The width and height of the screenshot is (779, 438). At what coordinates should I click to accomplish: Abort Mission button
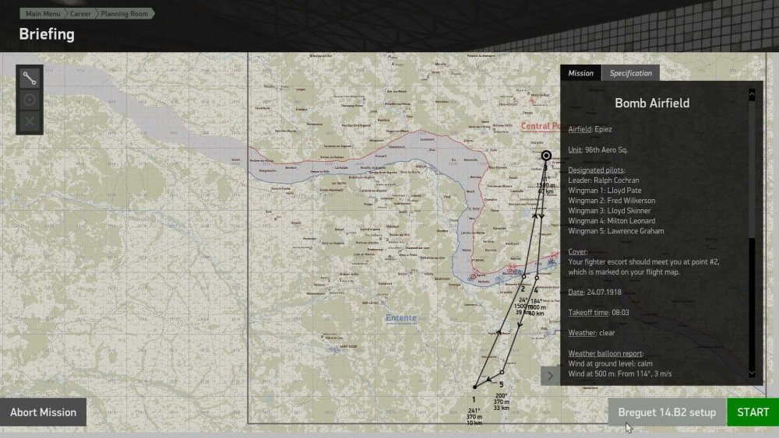click(x=43, y=412)
